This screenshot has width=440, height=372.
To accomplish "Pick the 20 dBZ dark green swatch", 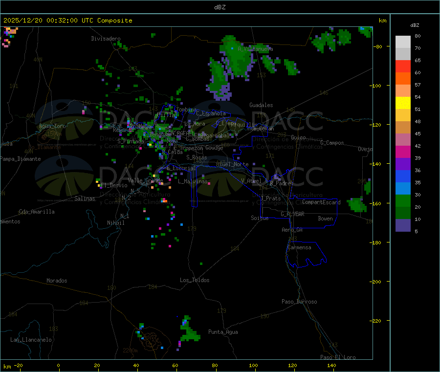I will [x=403, y=213].
